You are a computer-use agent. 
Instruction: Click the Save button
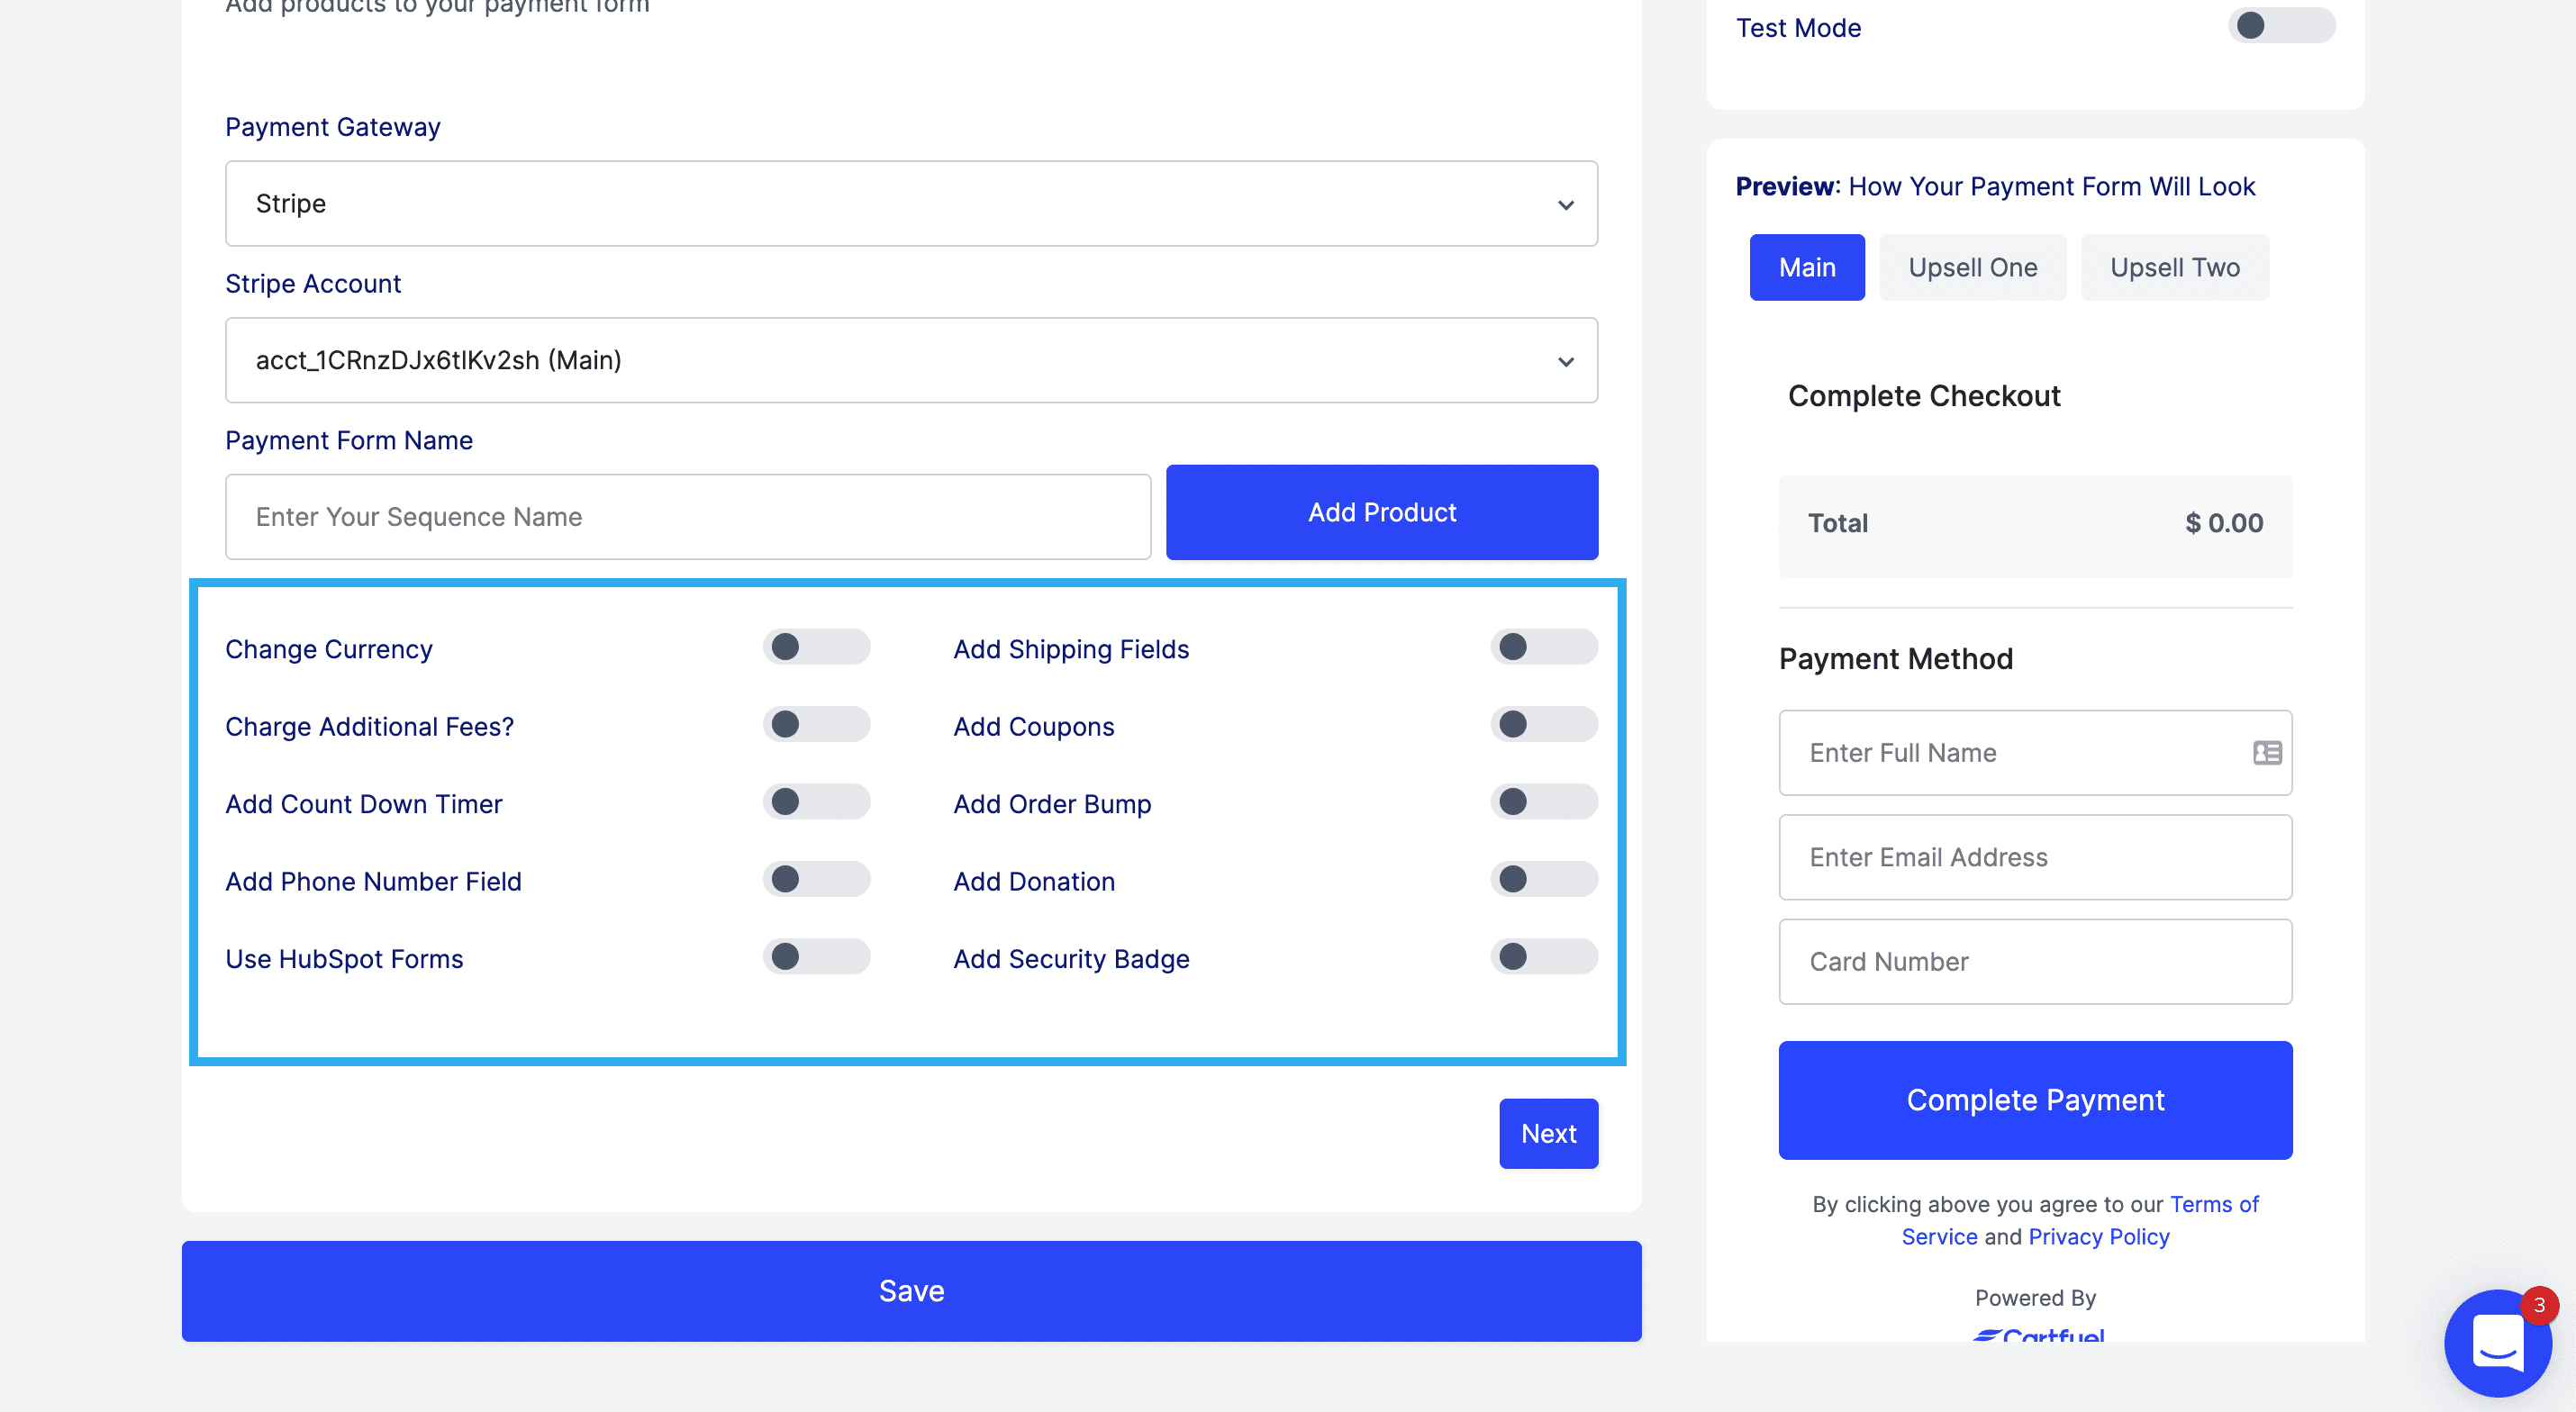pos(911,1290)
